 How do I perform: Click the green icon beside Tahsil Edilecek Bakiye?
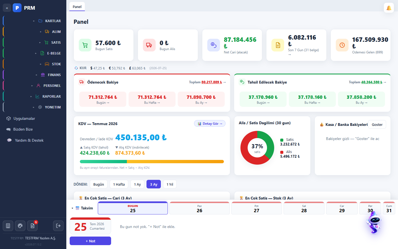click(242, 82)
